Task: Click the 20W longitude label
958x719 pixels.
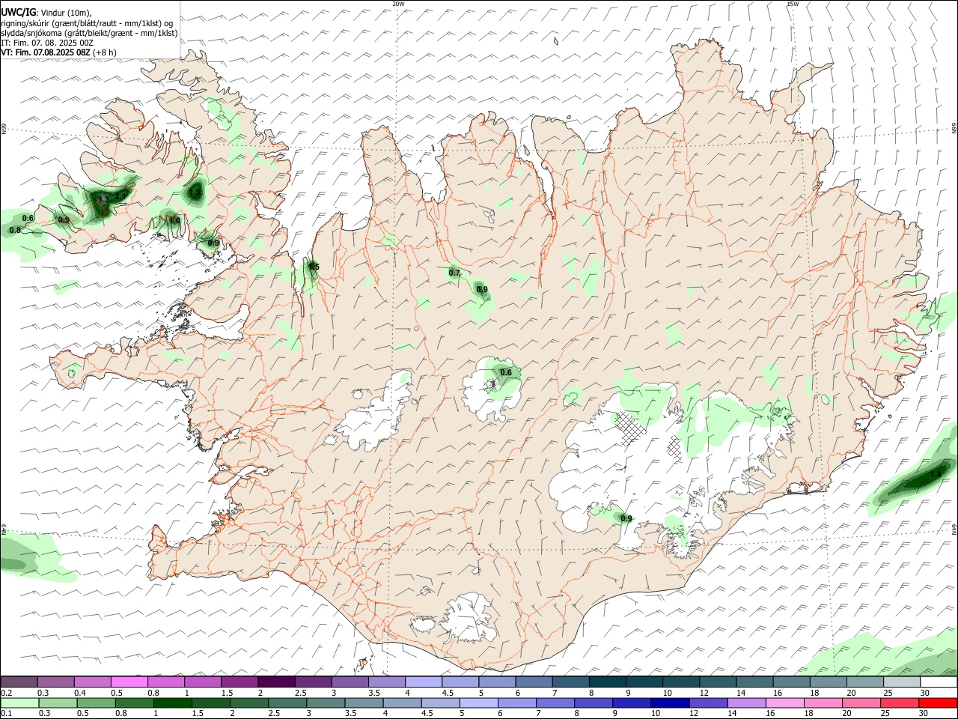Action: coord(398,4)
